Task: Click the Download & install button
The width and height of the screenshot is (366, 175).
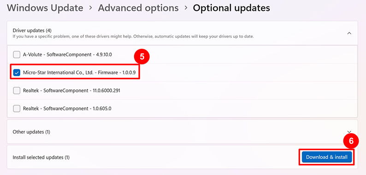Action: (327, 157)
